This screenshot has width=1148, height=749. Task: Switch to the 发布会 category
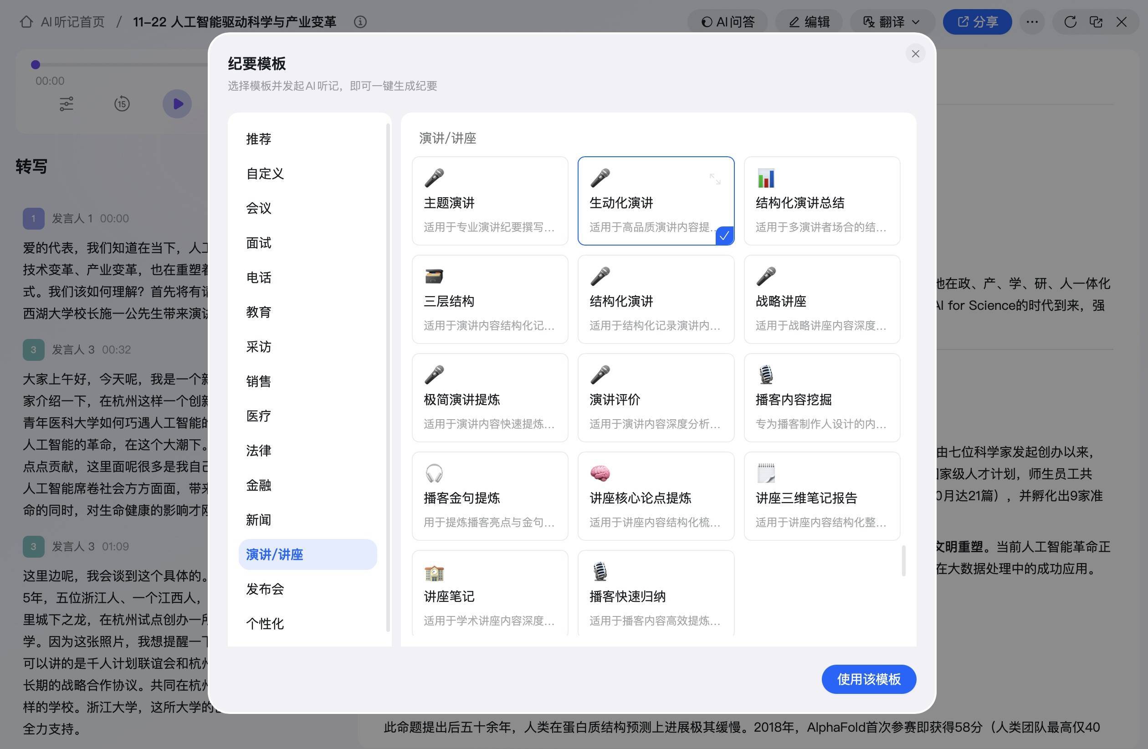(x=265, y=589)
